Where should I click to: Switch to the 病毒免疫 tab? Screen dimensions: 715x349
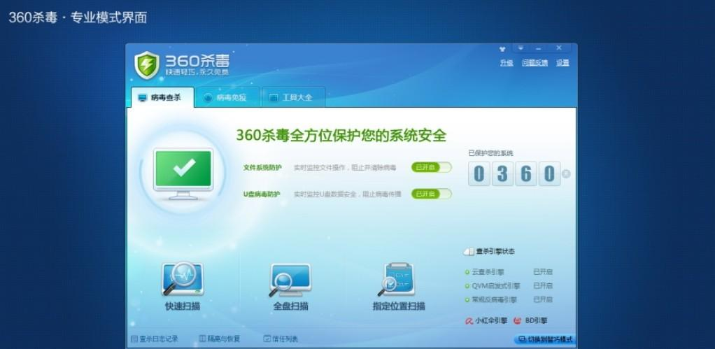227,97
